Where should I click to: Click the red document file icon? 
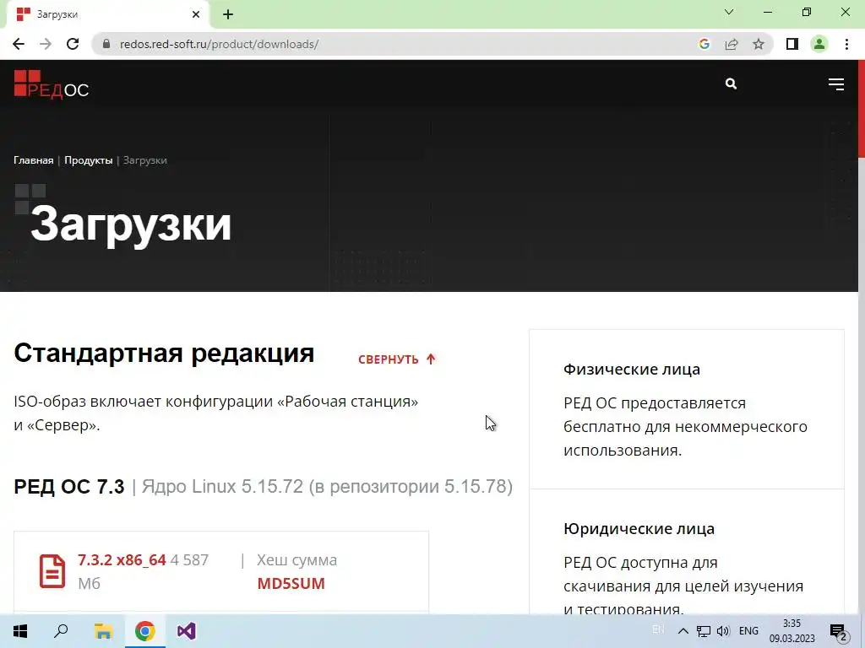(x=52, y=571)
